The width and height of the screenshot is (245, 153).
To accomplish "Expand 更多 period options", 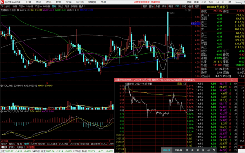I will click(82, 7).
